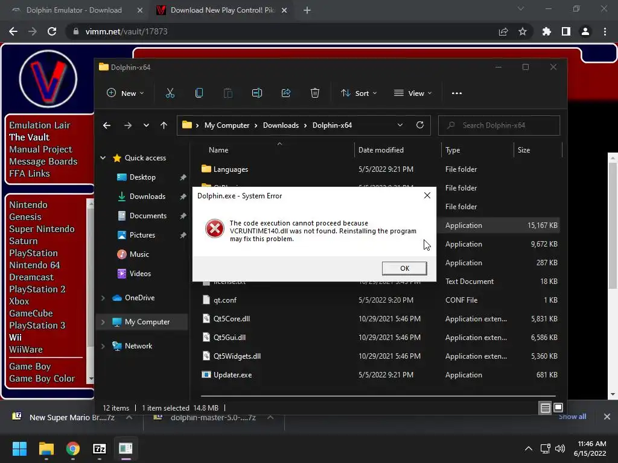618x463 pixels.
Task: Click OK in the Dolphin.exe System Error dialog
Action: click(x=404, y=268)
